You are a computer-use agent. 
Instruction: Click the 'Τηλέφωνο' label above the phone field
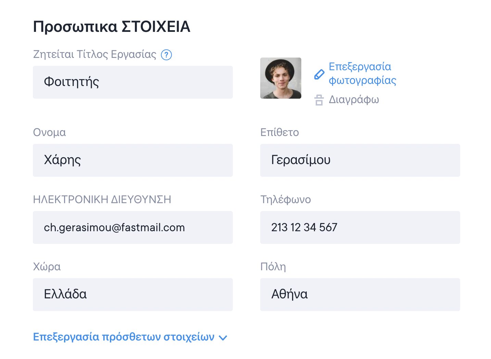[286, 199]
